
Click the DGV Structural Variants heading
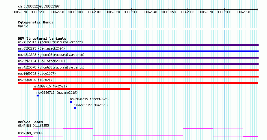tap(42, 38)
